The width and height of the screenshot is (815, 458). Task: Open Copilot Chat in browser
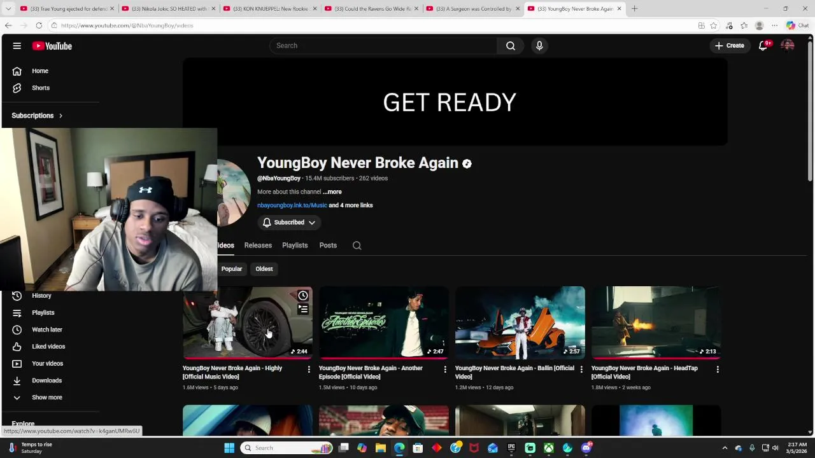[x=797, y=25]
